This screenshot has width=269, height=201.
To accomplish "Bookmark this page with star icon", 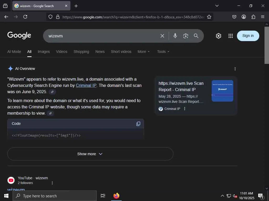I will click(x=209, y=17).
